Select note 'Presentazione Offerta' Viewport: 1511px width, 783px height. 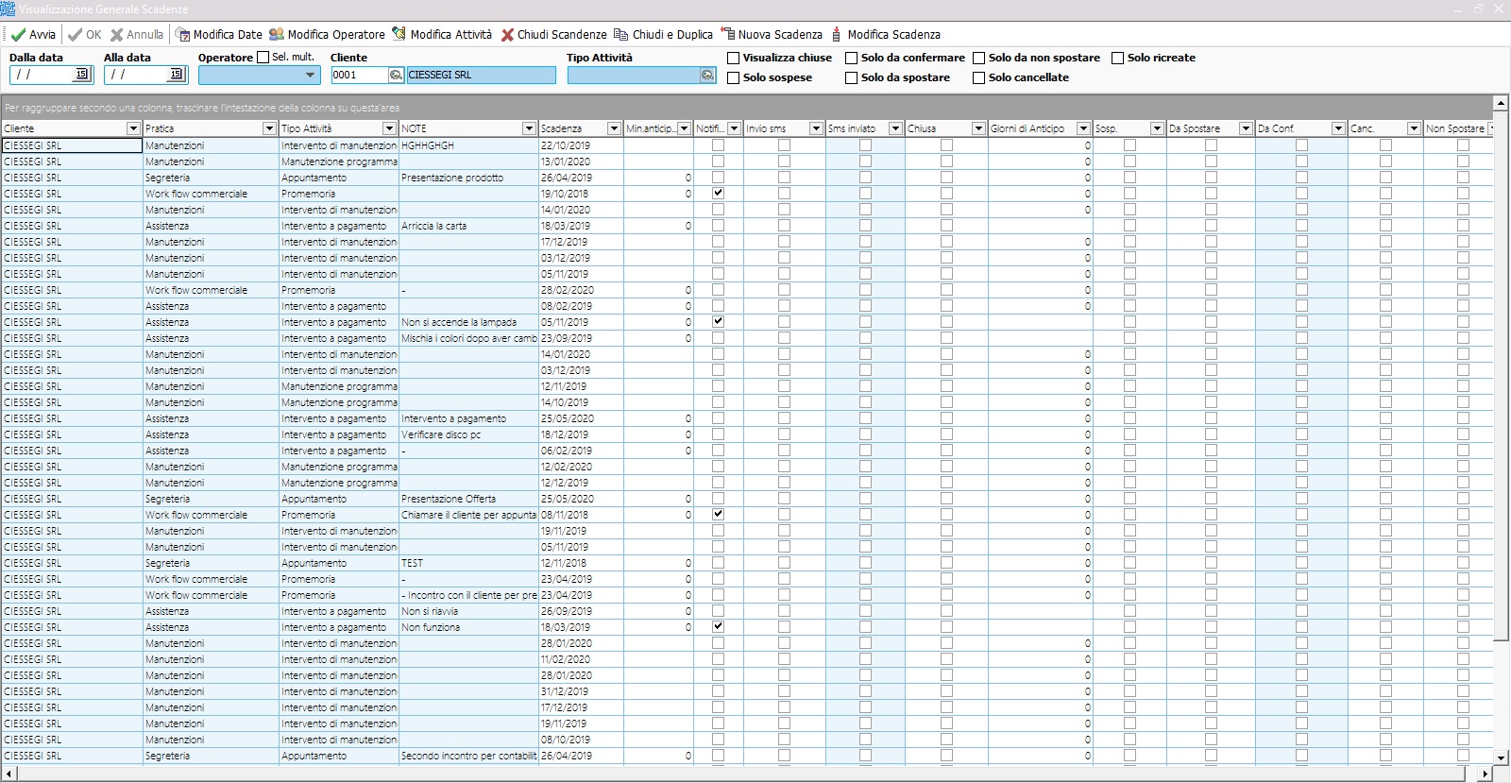pyautogui.click(x=449, y=499)
